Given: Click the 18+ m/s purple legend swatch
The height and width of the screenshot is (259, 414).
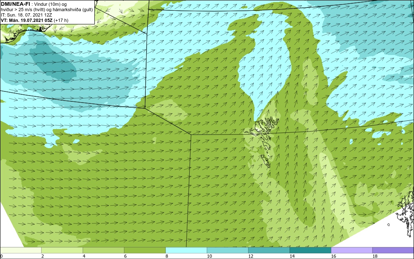Looking at the screenshot, I should [x=393, y=250].
